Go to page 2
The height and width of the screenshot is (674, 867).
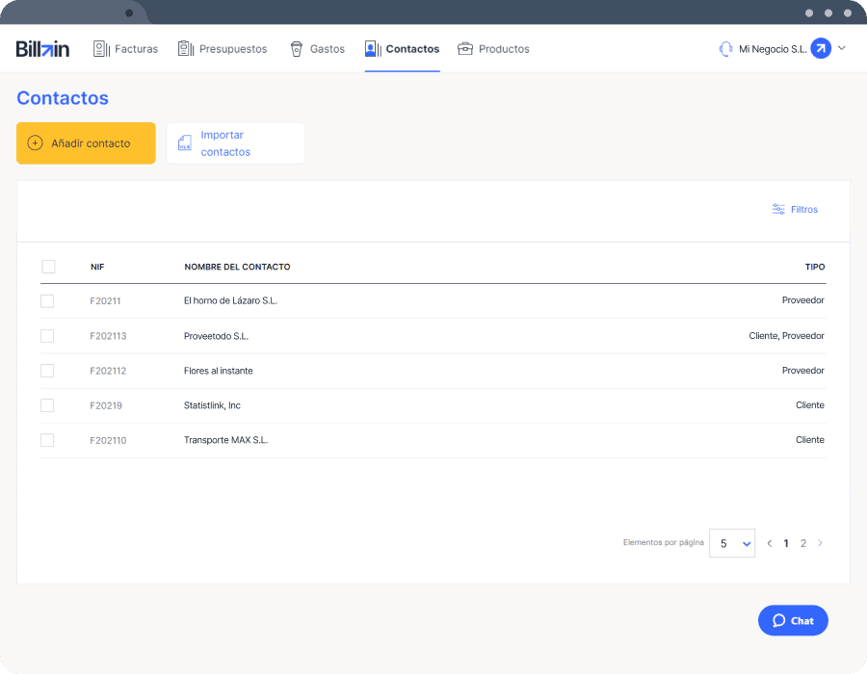click(x=803, y=544)
